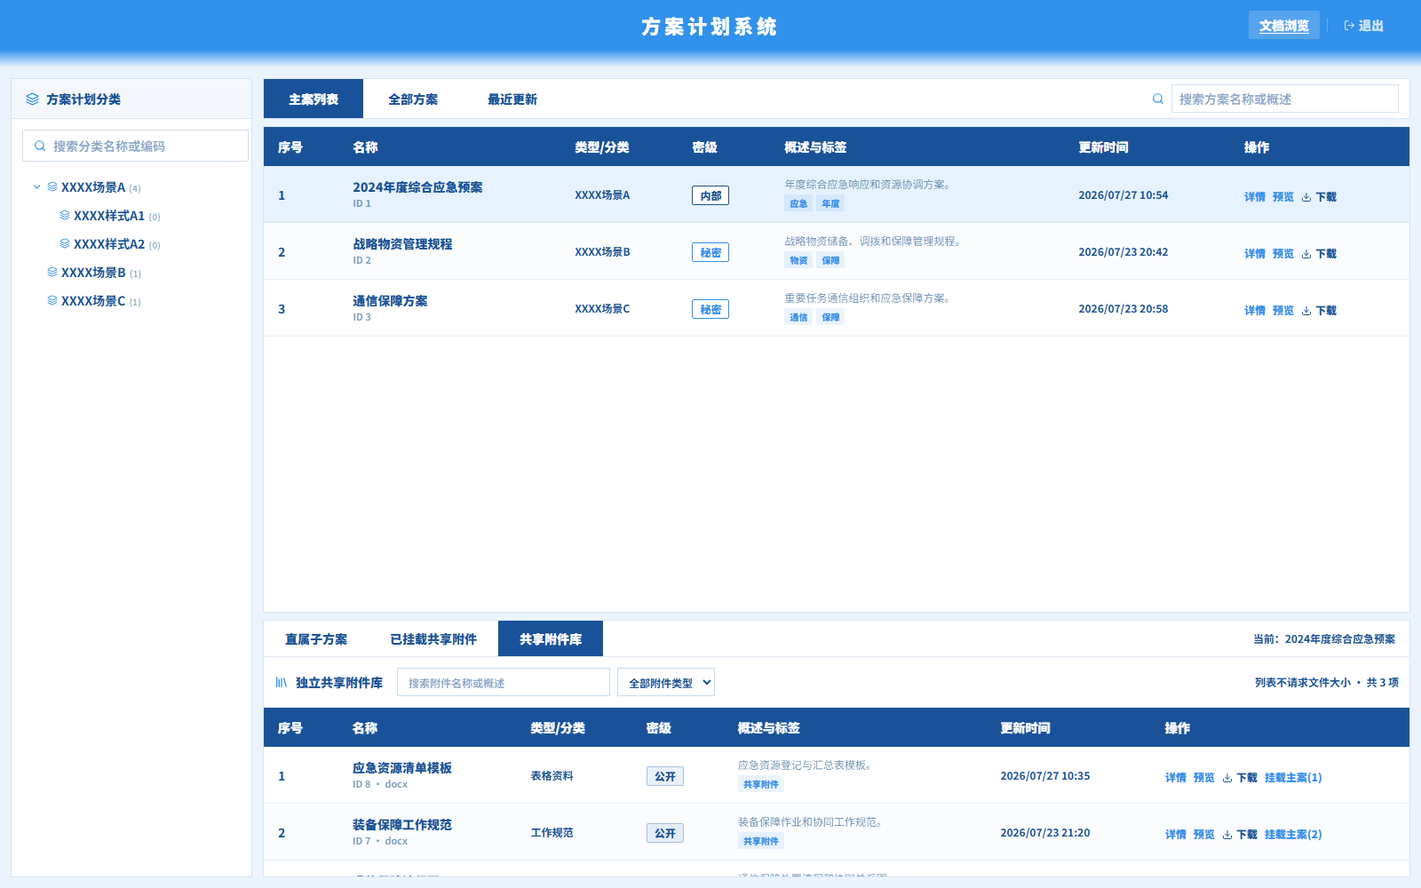The height and width of the screenshot is (888, 1421).
Task: Click 预览 for 装备保障工作规范
Action: [x=1204, y=835]
